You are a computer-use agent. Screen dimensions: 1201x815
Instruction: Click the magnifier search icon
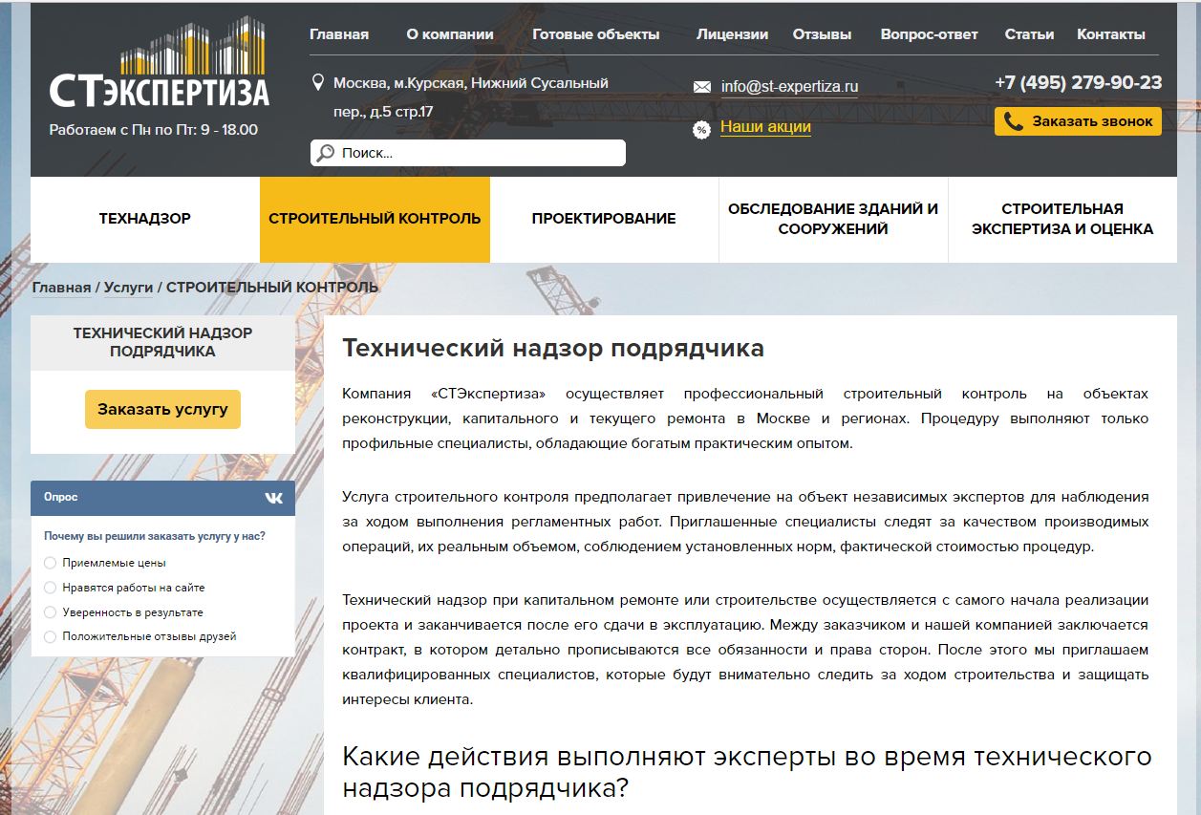tap(326, 153)
